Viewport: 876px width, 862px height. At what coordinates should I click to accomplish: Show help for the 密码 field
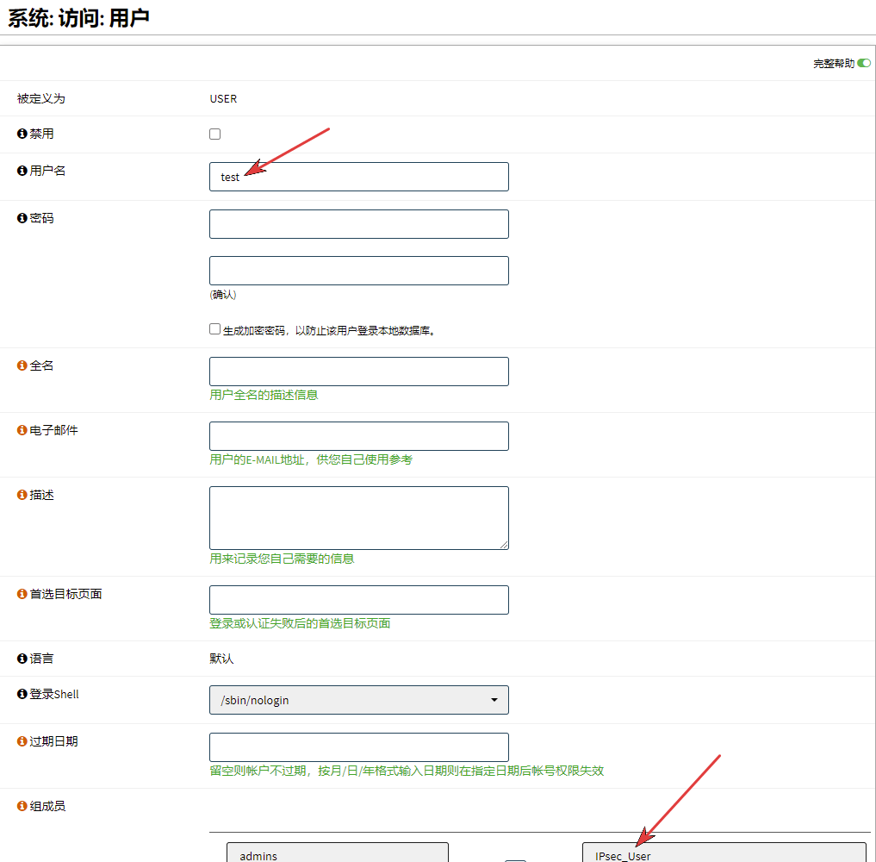[22, 218]
